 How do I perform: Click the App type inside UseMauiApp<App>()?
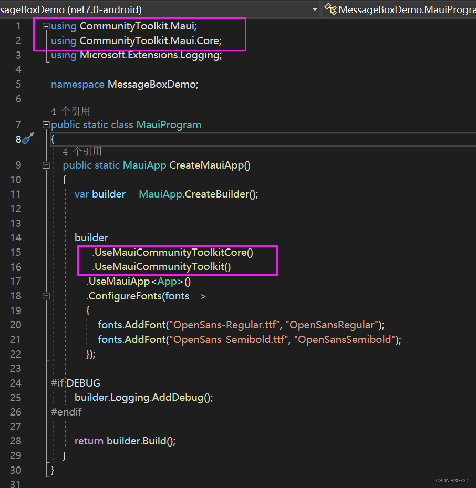coord(167,281)
